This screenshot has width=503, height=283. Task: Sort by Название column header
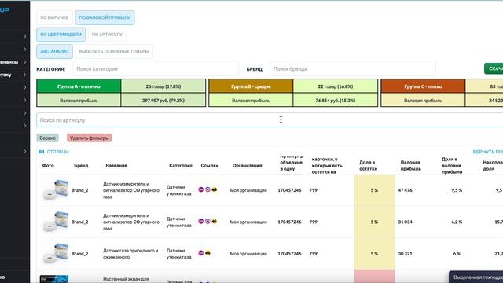pyautogui.click(x=116, y=166)
